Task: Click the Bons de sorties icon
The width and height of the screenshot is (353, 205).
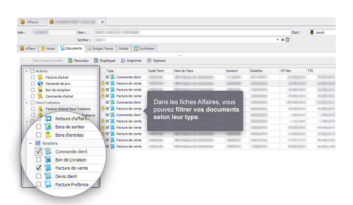Action: tap(48, 126)
